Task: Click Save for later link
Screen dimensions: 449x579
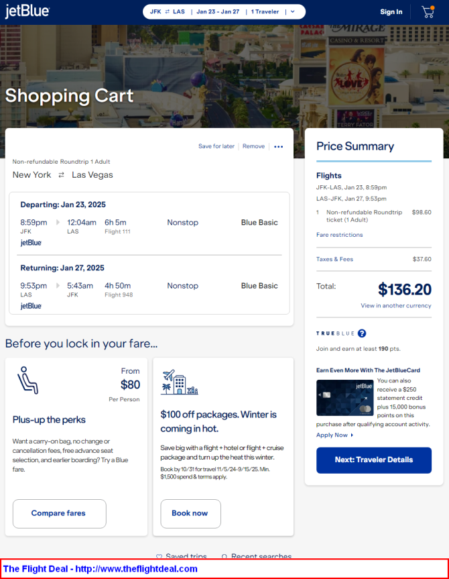Action: (216, 146)
